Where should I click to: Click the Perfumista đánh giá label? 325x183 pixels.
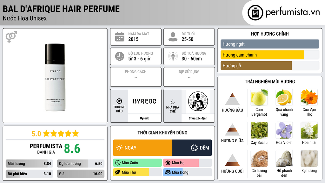(x=46, y=149)
